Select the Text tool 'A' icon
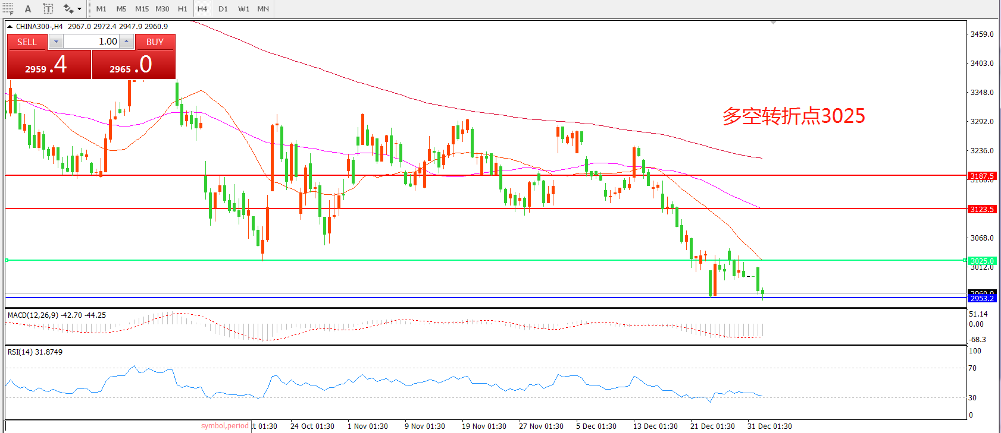This screenshot has height=433, width=1001. coord(28,9)
